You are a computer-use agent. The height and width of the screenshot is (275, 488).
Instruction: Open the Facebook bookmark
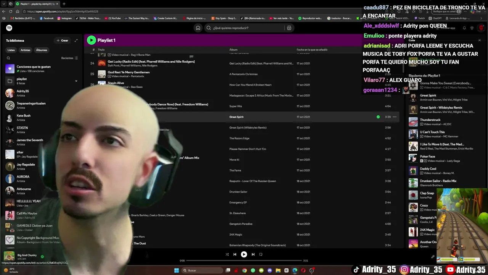[x=47, y=18]
